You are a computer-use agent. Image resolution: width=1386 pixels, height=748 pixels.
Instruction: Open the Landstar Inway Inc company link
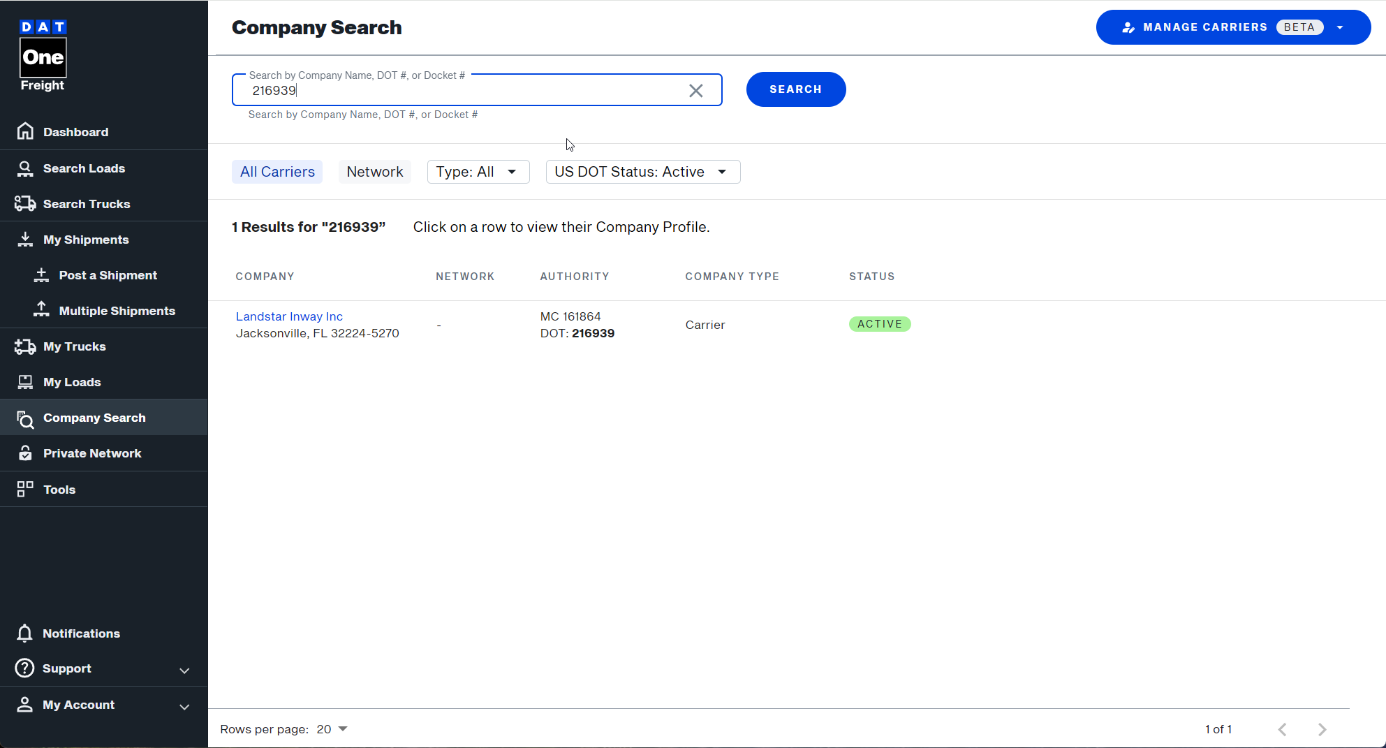(x=289, y=316)
